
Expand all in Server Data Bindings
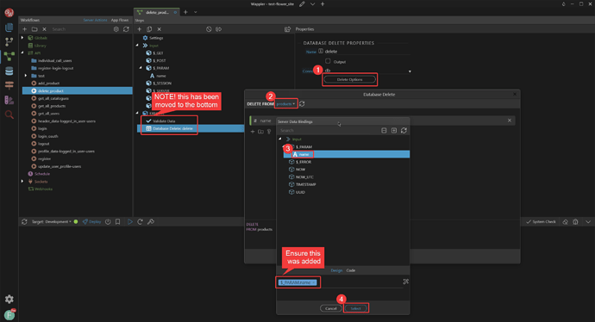click(394, 130)
